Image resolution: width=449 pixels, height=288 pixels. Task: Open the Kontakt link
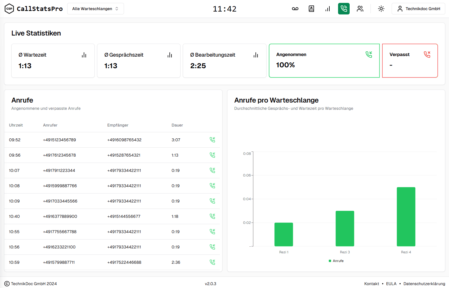coord(372,284)
